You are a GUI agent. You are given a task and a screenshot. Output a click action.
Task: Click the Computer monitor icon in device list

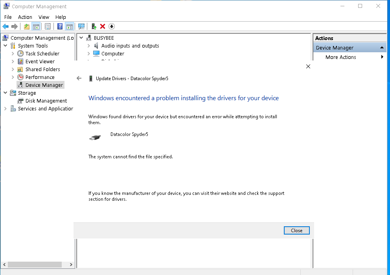(x=96, y=53)
